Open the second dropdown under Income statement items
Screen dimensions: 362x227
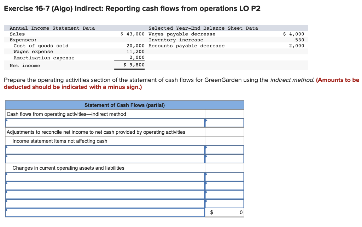tap(104, 159)
